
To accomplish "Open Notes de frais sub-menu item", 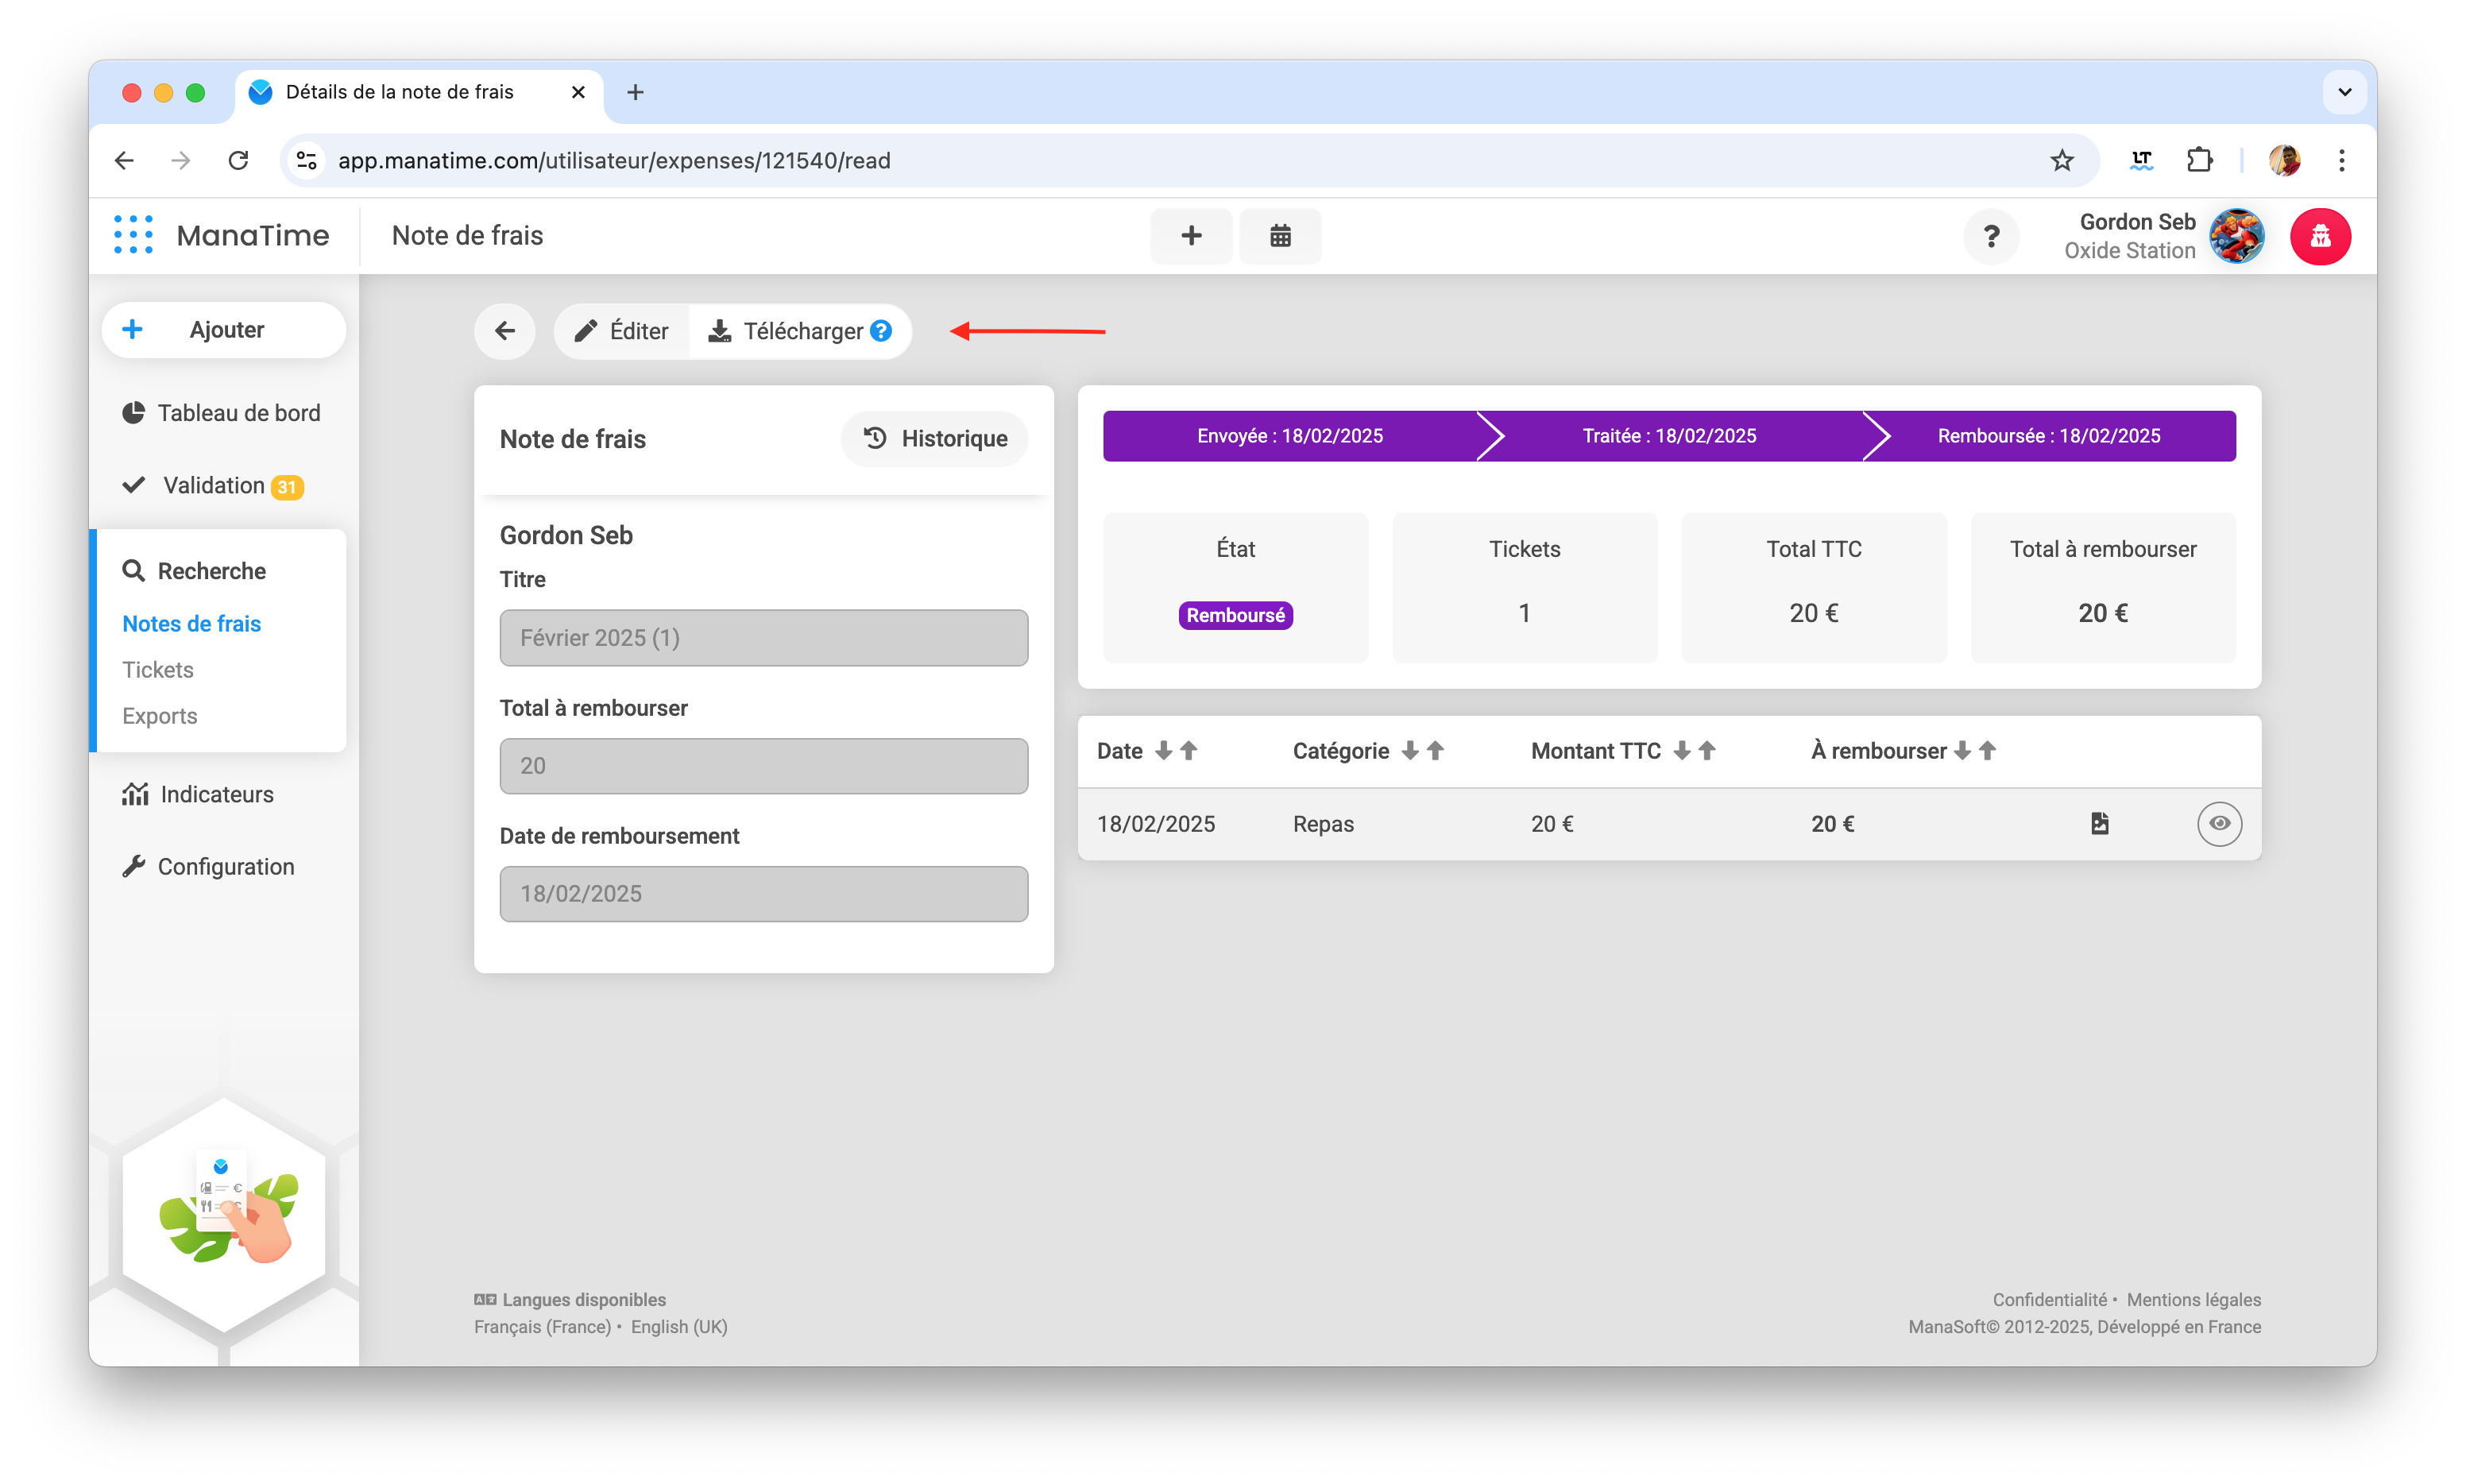I will (x=191, y=623).
